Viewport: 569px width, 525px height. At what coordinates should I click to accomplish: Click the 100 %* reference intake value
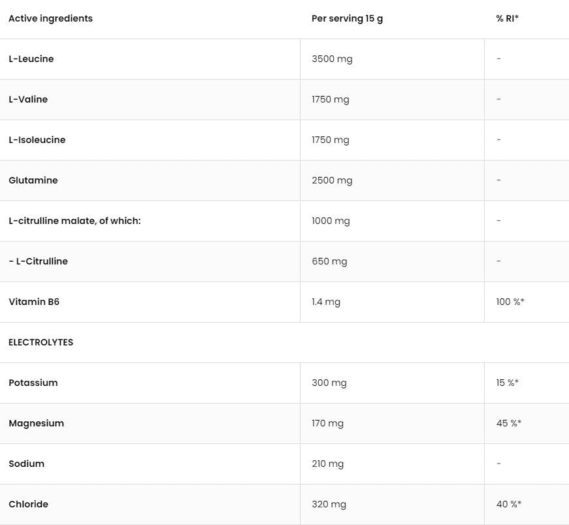click(x=510, y=302)
